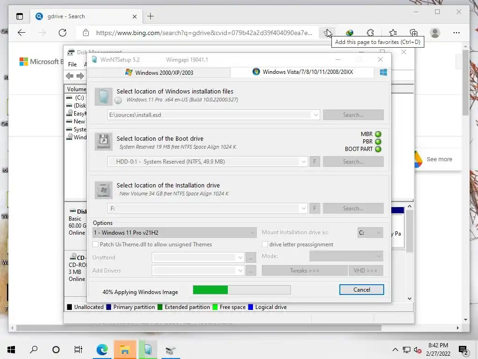Open Edge tab actions menu icon

tap(20, 16)
